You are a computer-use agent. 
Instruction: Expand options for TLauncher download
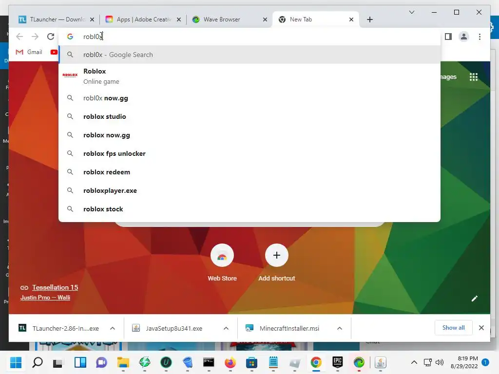(x=113, y=328)
